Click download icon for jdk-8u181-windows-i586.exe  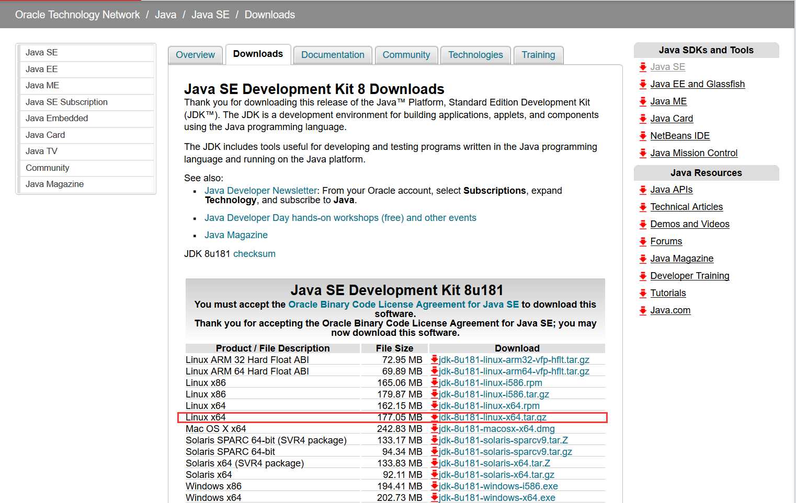[434, 486]
